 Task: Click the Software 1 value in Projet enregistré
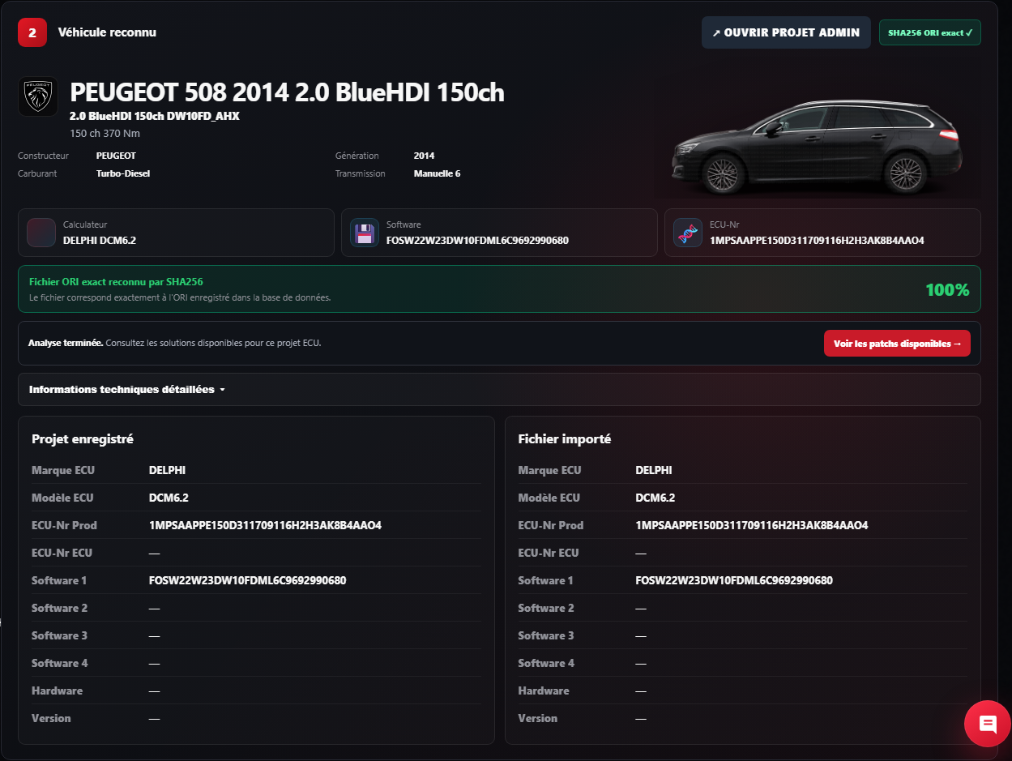coord(248,580)
